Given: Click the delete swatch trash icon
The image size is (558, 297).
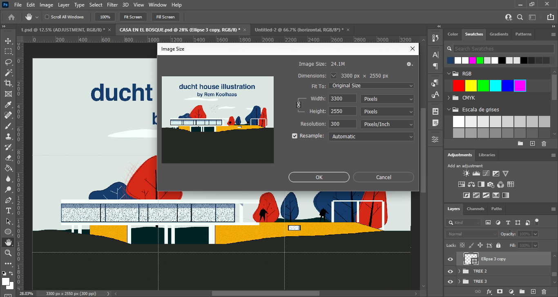Looking at the screenshot, I should 544,144.
